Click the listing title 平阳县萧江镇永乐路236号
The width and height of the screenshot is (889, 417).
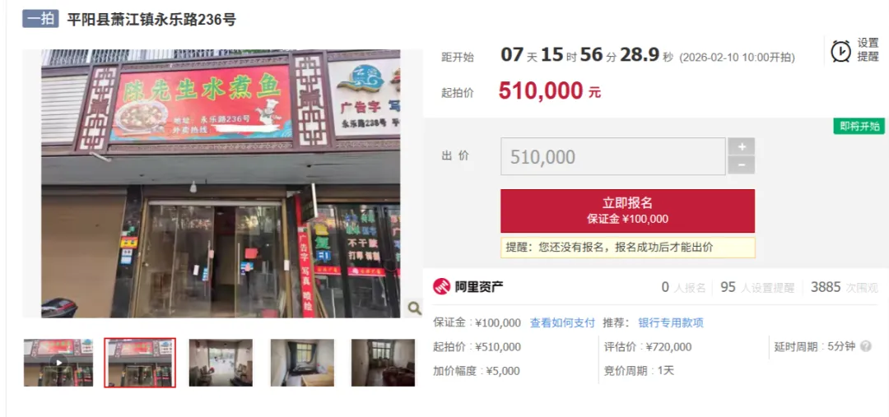(x=151, y=20)
